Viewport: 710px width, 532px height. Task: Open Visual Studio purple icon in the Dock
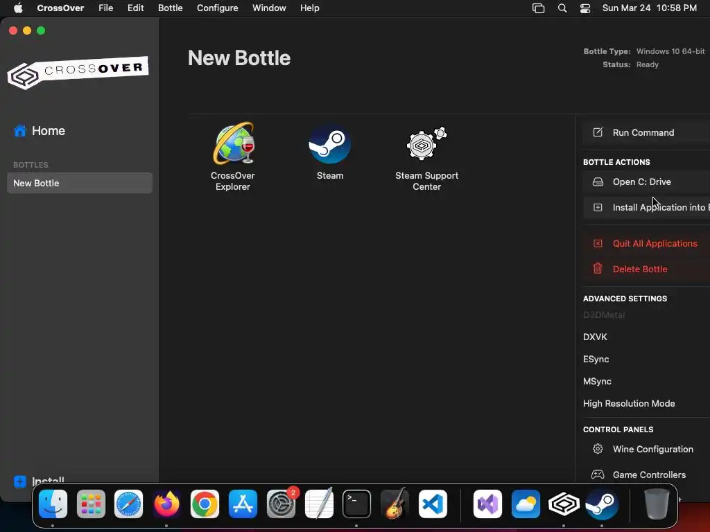pyautogui.click(x=487, y=504)
